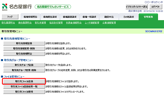
Task: Click the ○○一郎 ログイン中 text
Action: point(154,2)
